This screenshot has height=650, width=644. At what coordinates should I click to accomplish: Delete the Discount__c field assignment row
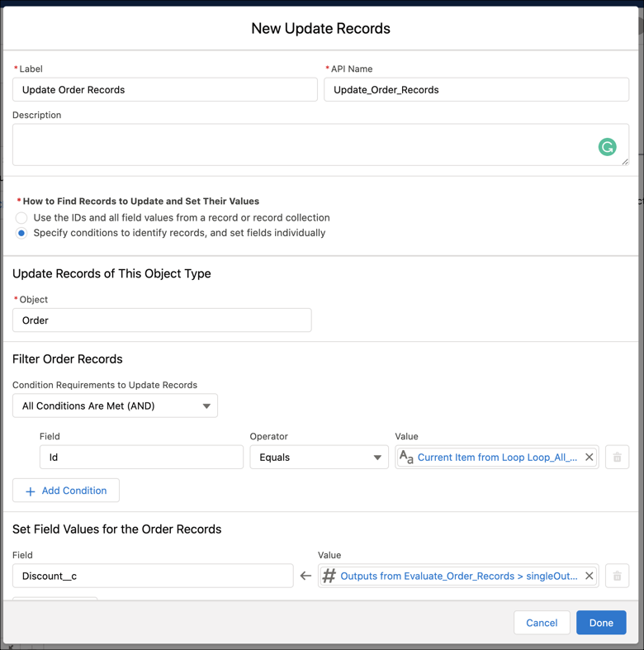click(617, 576)
